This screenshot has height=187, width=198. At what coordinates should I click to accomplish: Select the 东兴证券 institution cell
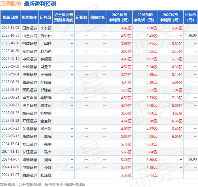pos(30,113)
